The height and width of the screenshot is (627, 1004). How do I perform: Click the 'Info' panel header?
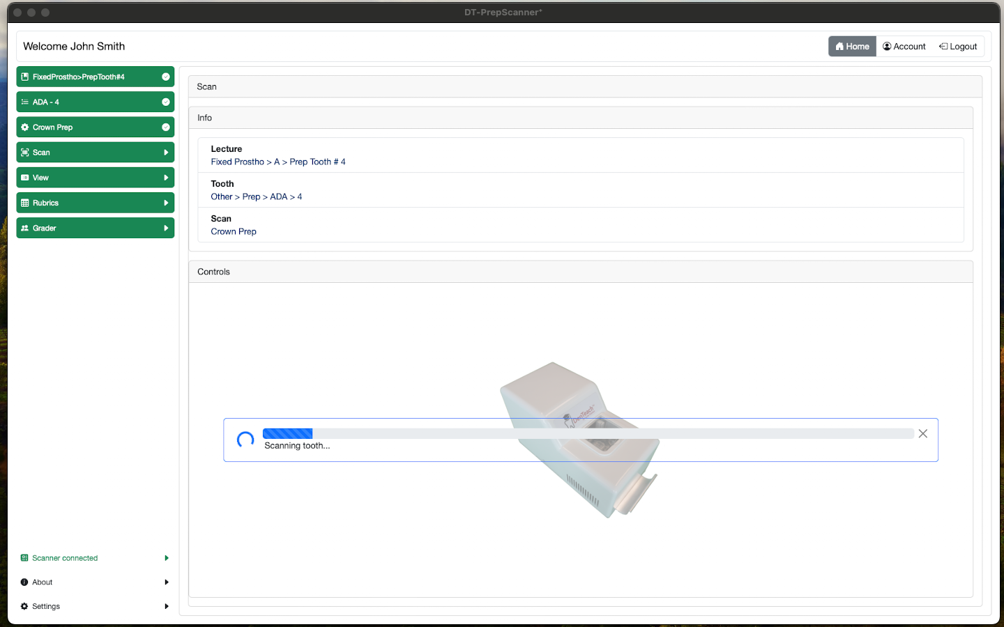tap(581, 118)
